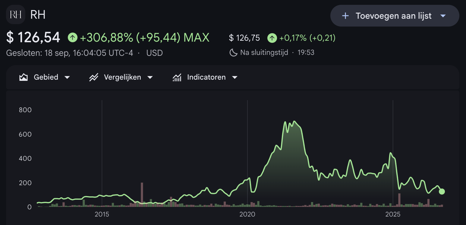
Task: Click the 0 y-axis label
Action: tap(30, 207)
